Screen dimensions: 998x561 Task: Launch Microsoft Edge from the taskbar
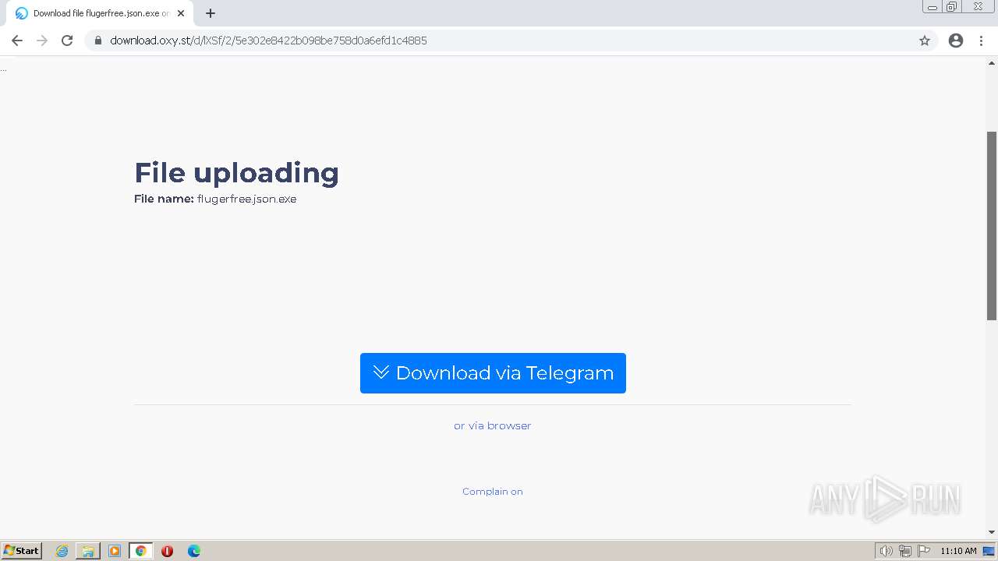pos(194,551)
